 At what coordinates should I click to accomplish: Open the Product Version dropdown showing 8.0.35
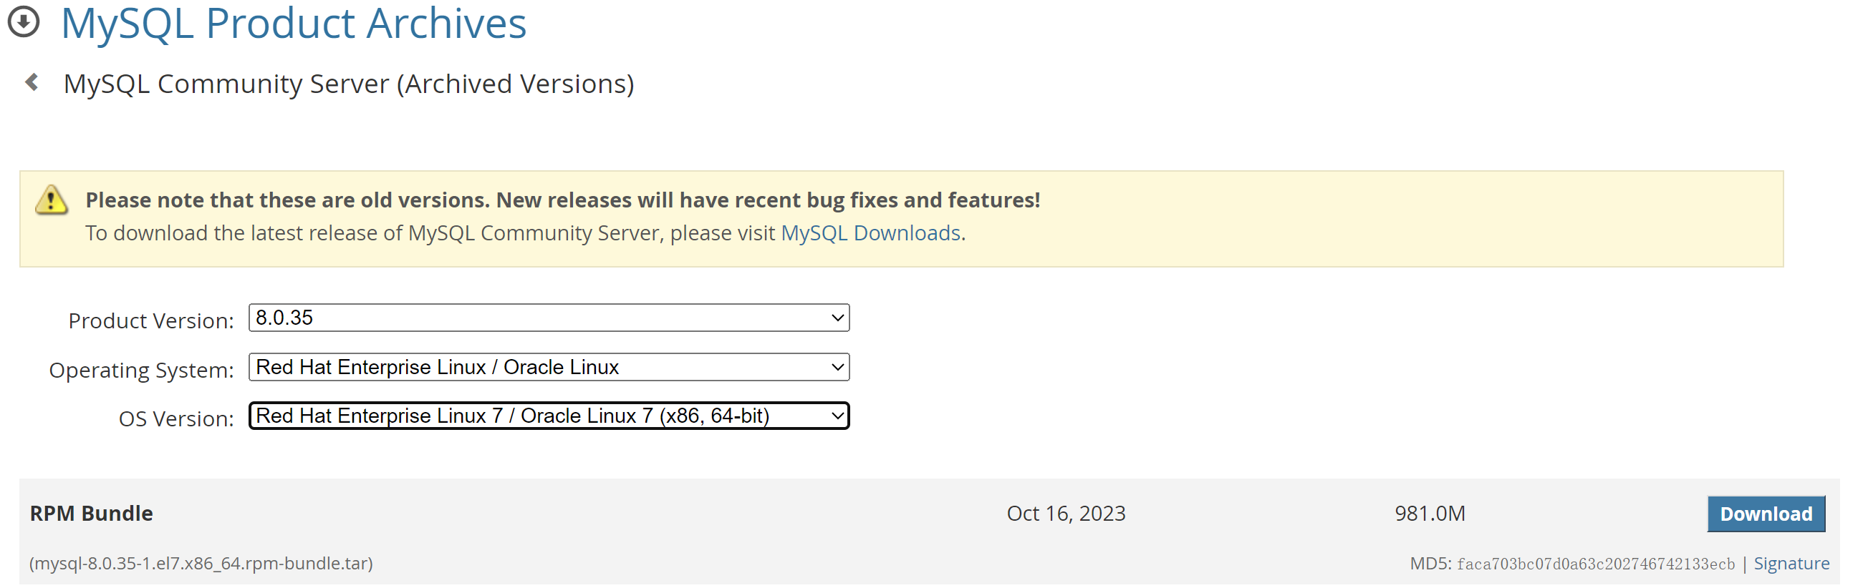(548, 318)
